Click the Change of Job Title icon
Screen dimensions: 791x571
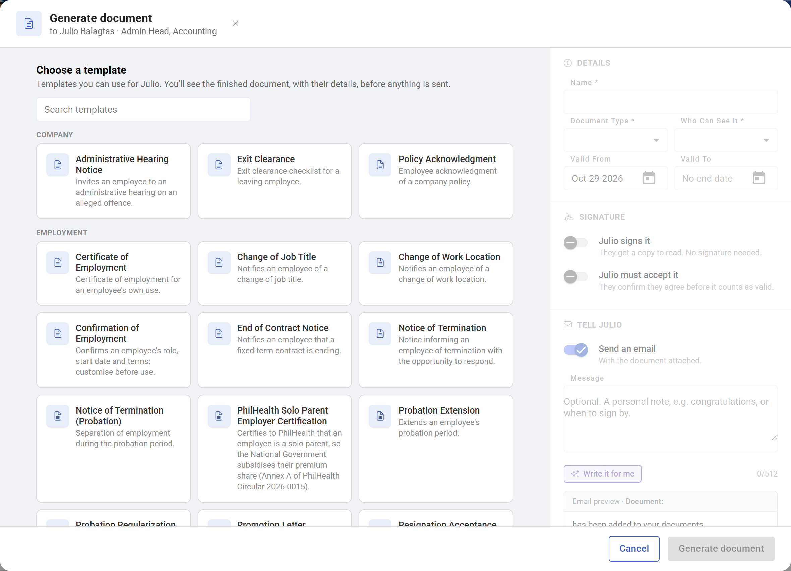219,262
